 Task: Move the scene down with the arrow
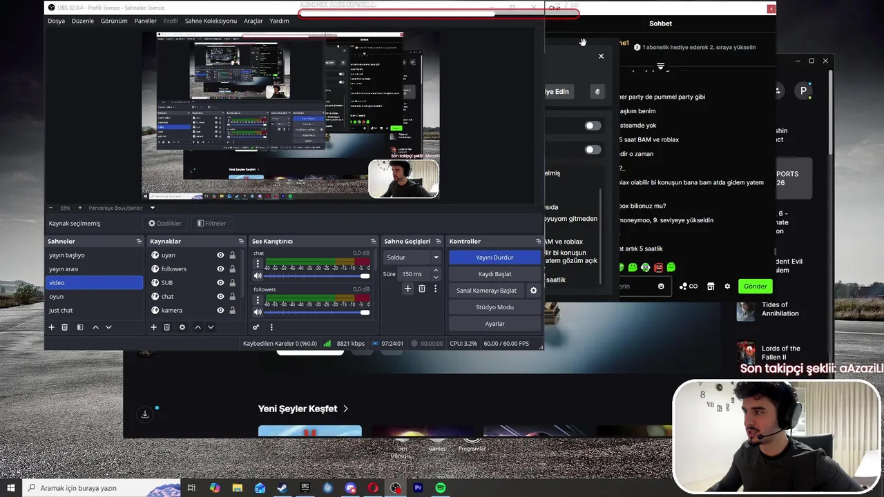(x=108, y=327)
